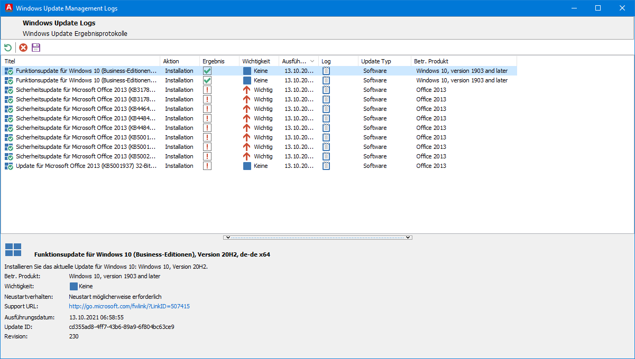Click the red importance arrow in KB4464 row
Image resolution: width=635 pixels, height=359 pixels.
point(247,109)
